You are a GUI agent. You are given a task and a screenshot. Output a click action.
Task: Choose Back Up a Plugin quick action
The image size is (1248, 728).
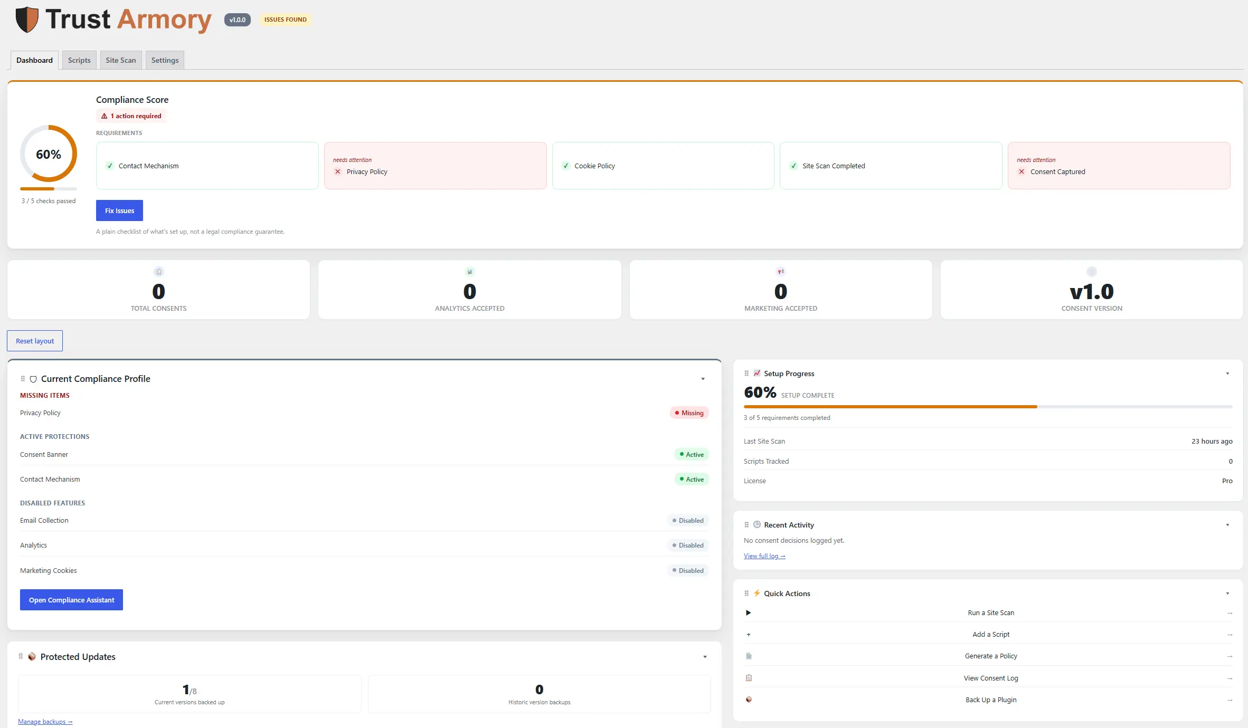988,700
